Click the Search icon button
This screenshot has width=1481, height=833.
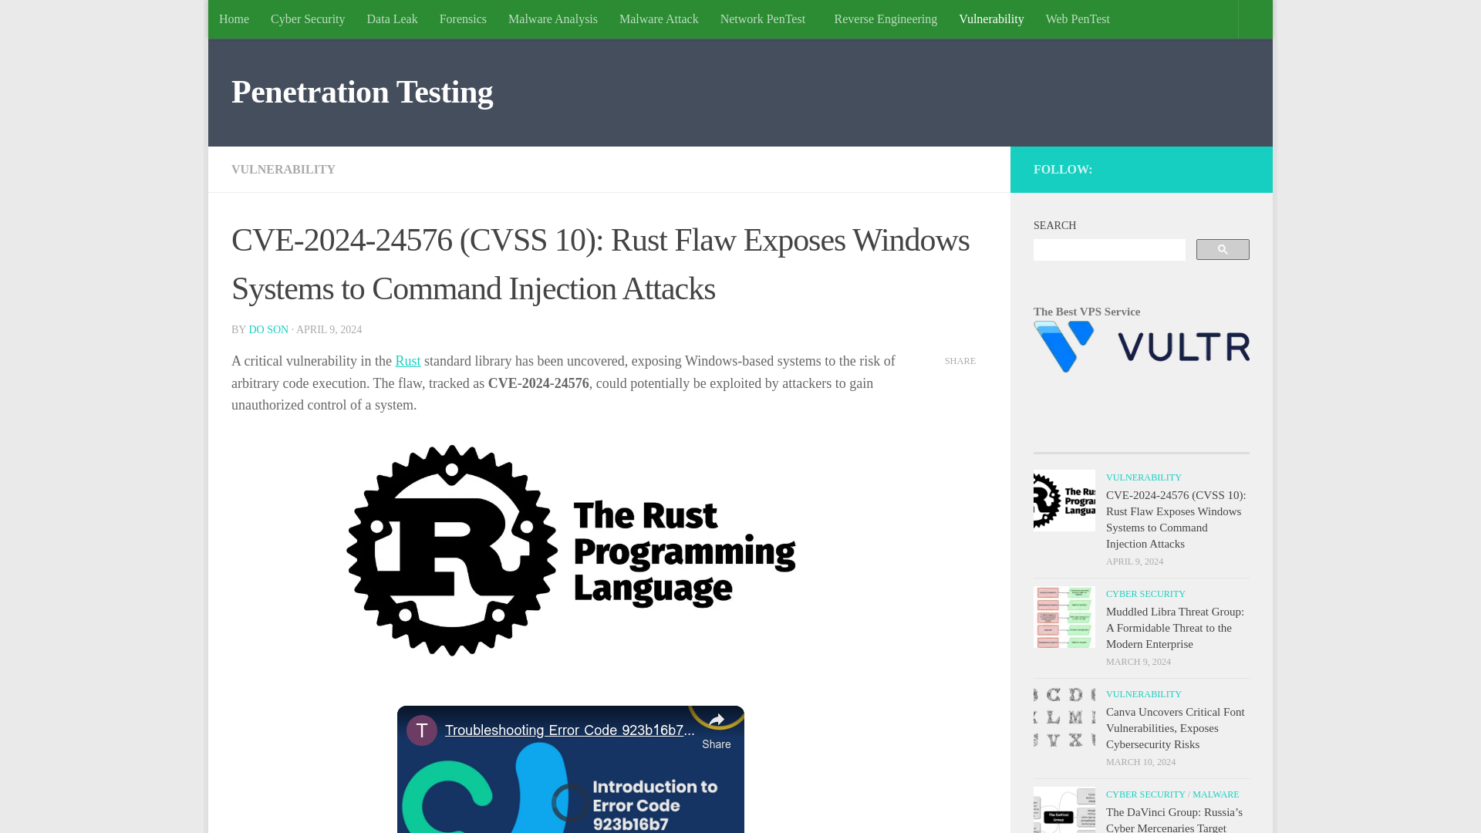(x=1223, y=249)
